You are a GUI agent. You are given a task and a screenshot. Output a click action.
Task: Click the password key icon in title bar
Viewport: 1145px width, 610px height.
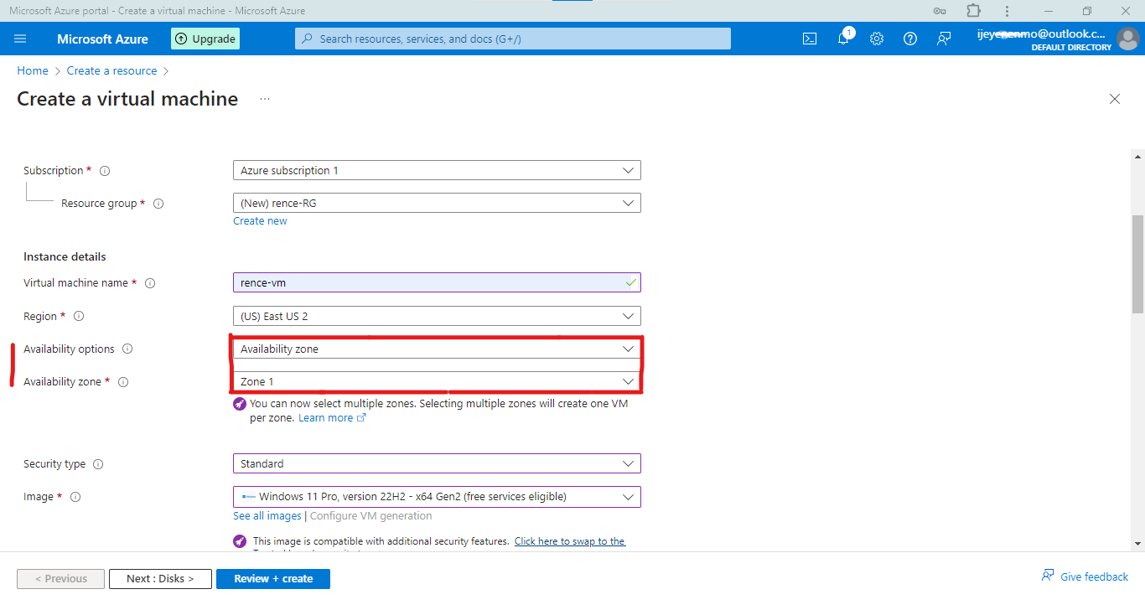(x=940, y=11)
